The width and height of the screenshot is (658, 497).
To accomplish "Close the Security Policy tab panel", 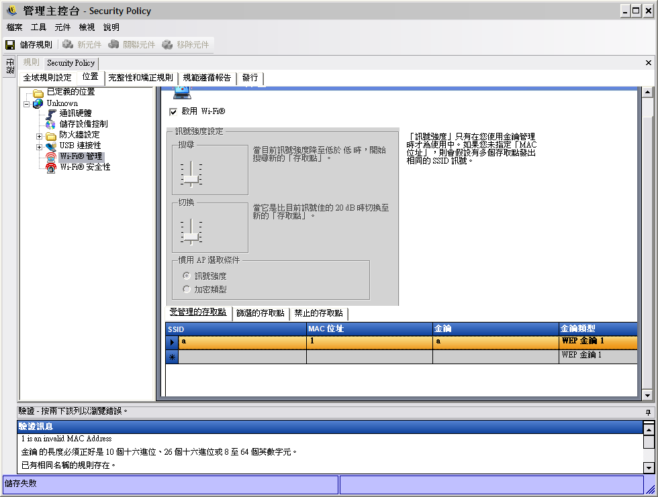I will (649, 62).
